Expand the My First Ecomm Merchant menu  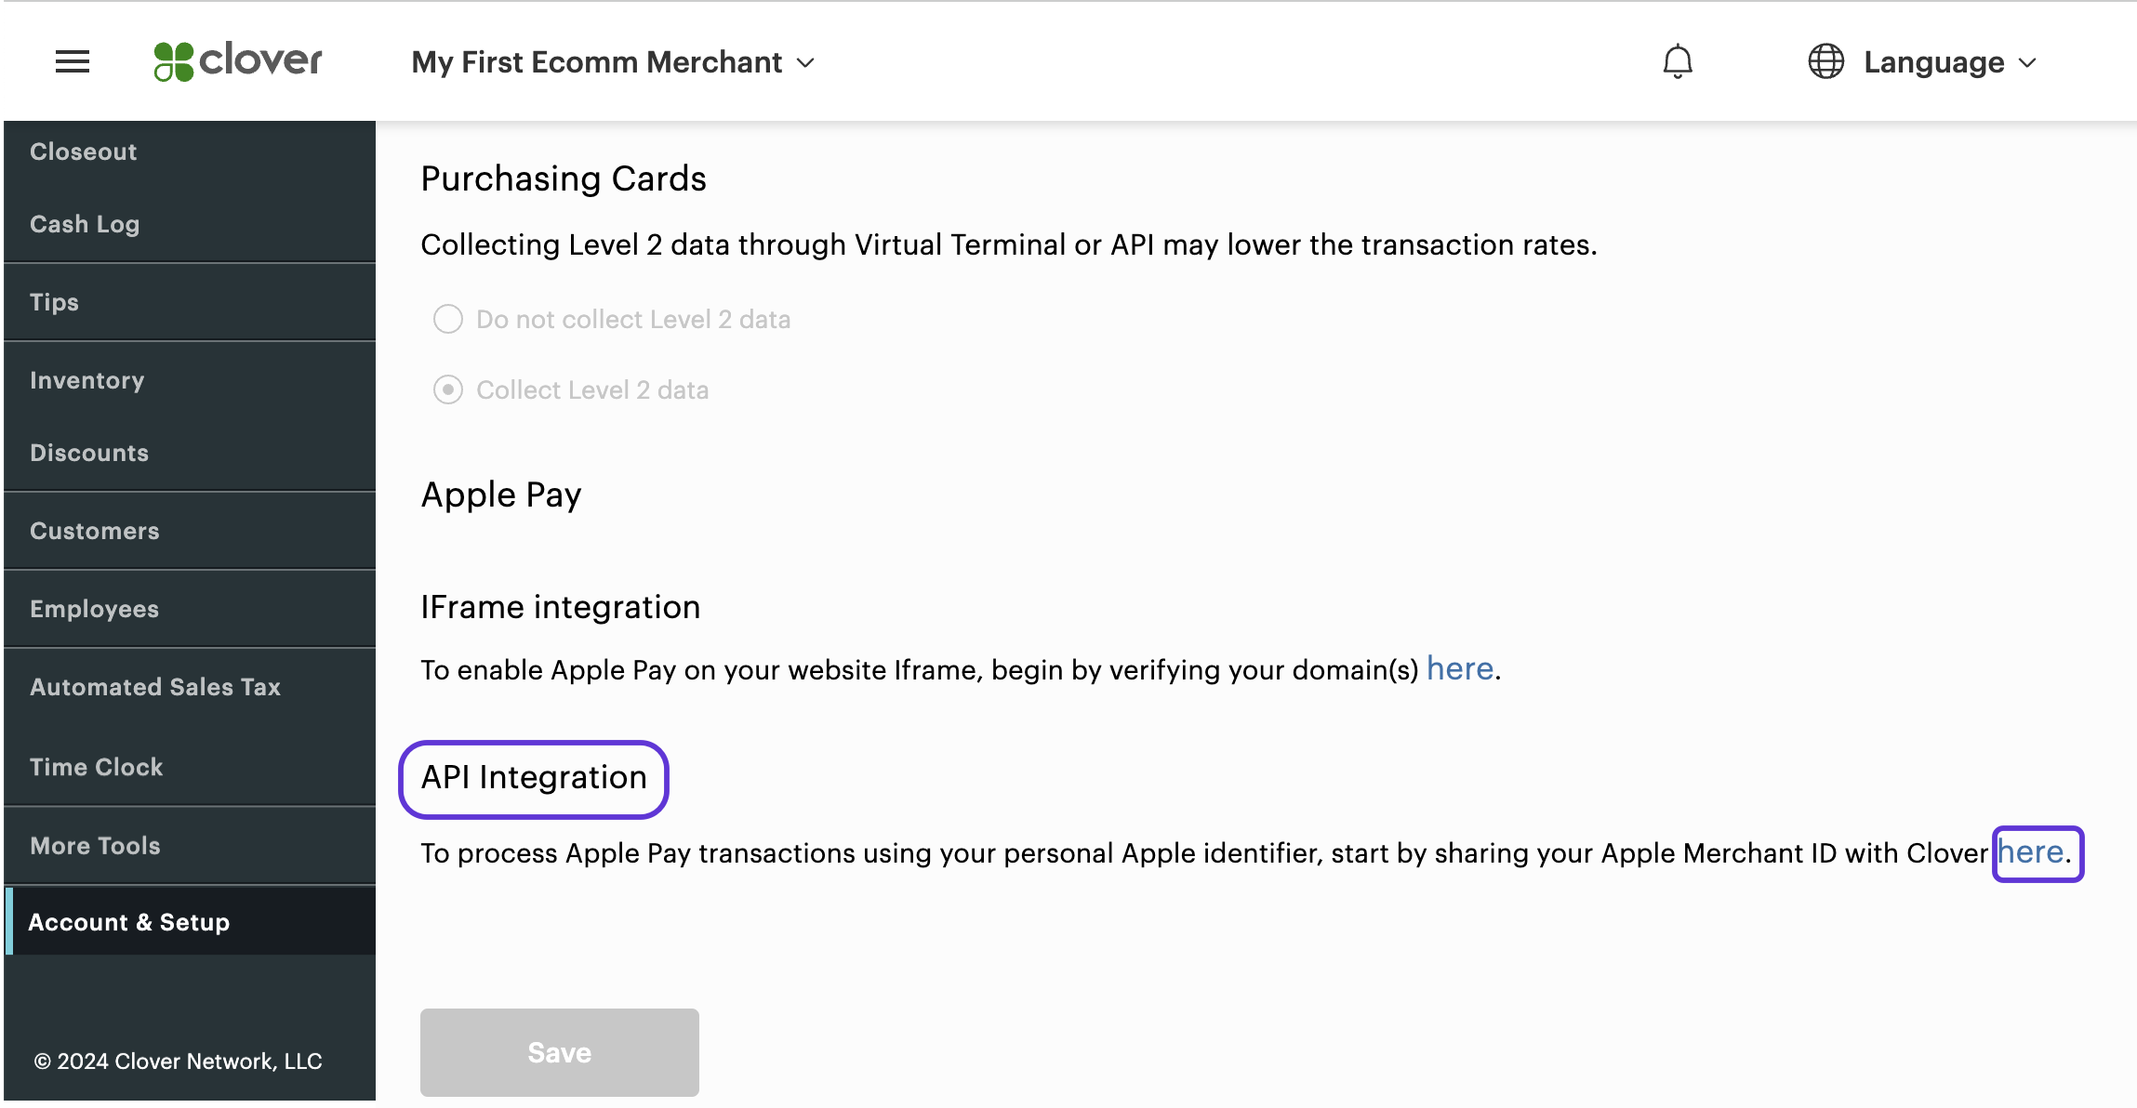click(x=614, y=59)
